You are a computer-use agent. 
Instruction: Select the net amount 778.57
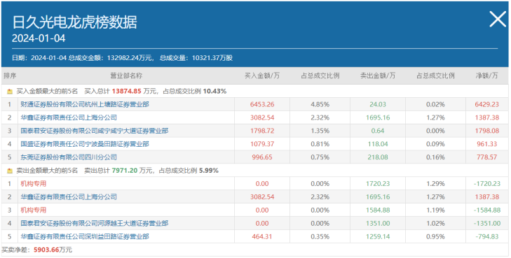click(x=487, y=157)
